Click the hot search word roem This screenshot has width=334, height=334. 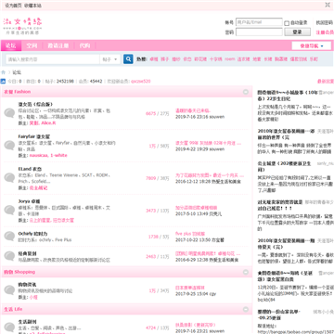pyautogui.click(x=229, y=59)
